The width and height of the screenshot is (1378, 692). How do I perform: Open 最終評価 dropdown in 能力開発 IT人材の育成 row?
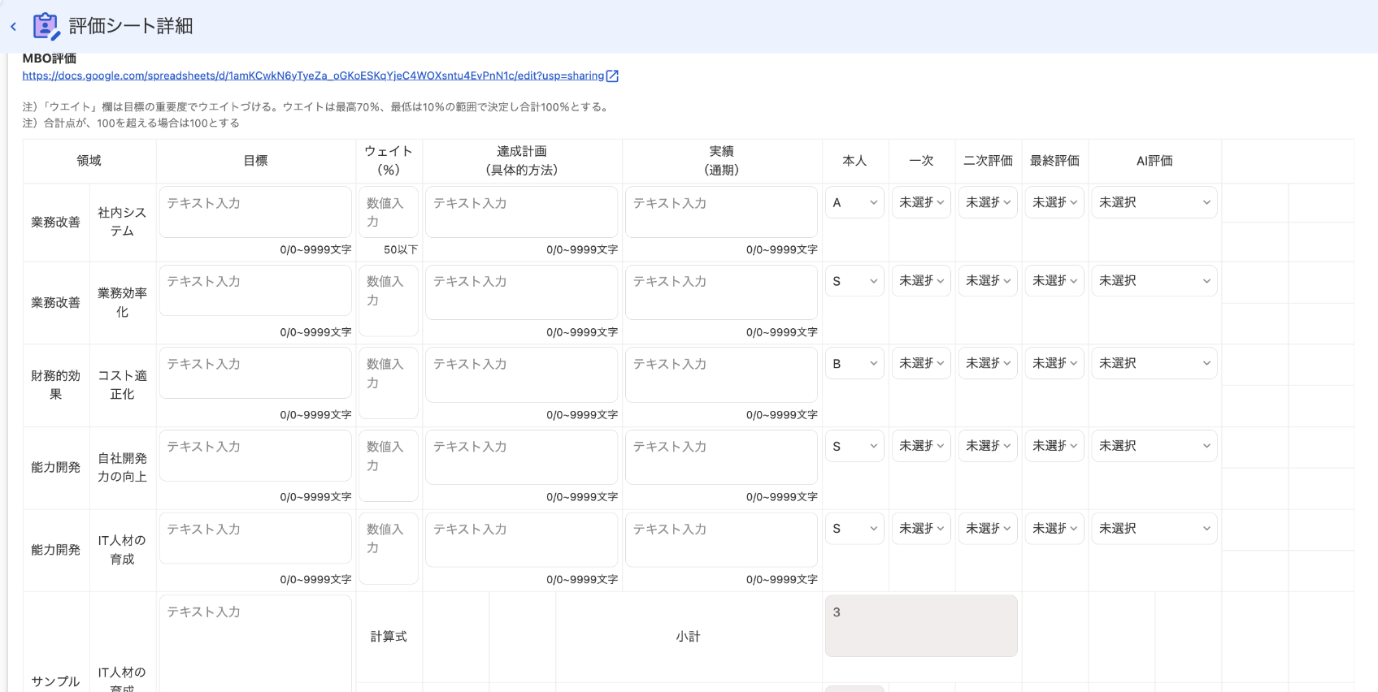(x=1054, y=529)
